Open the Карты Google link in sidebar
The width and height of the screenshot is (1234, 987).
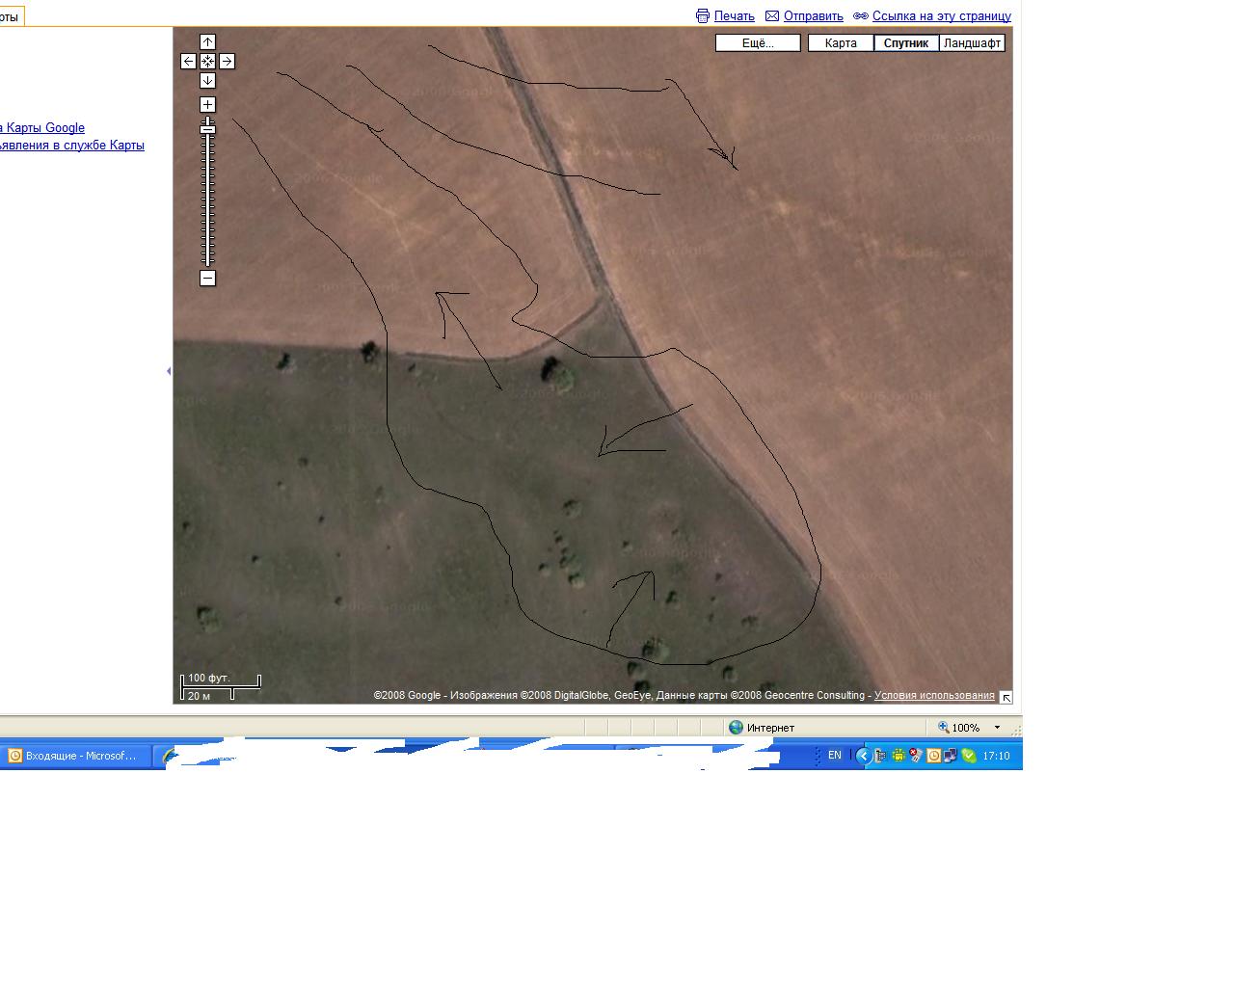42,127
